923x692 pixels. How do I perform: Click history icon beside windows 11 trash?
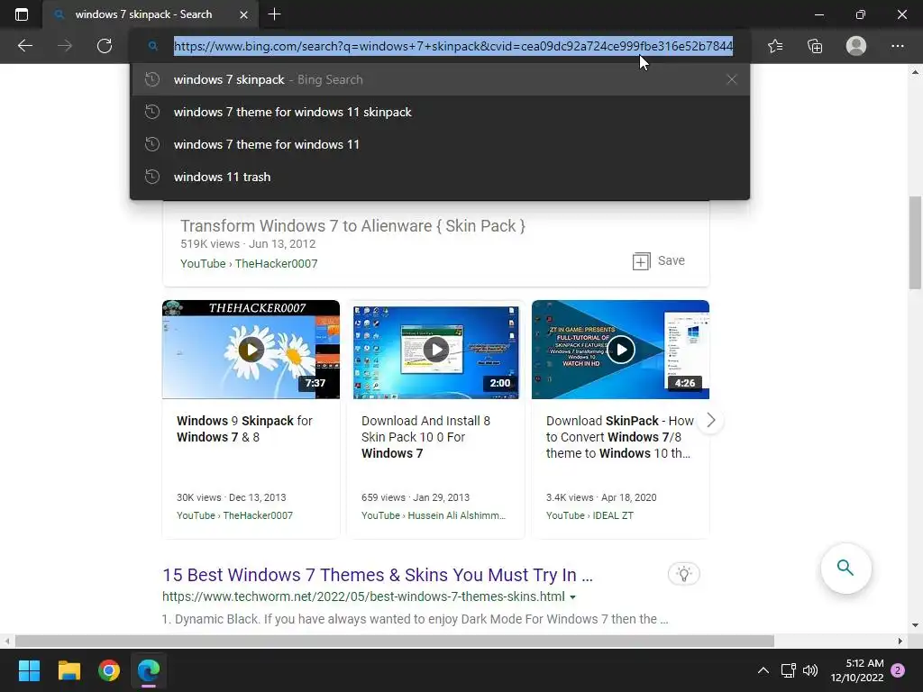(x=151, y=177)
